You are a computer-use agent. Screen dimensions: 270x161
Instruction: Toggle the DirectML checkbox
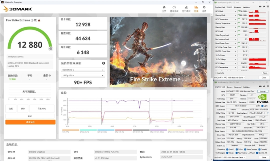pyautogui.click(x=259, y=149)
